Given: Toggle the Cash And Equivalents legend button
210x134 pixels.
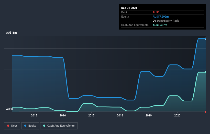Looking at the screenshot, I should coord(59,126).
